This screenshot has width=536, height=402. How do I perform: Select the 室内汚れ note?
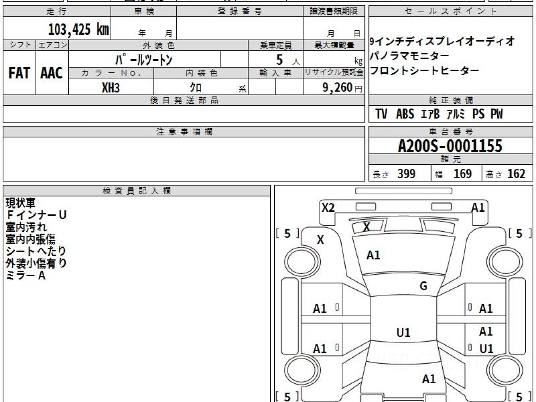click(x=26, y=227)
